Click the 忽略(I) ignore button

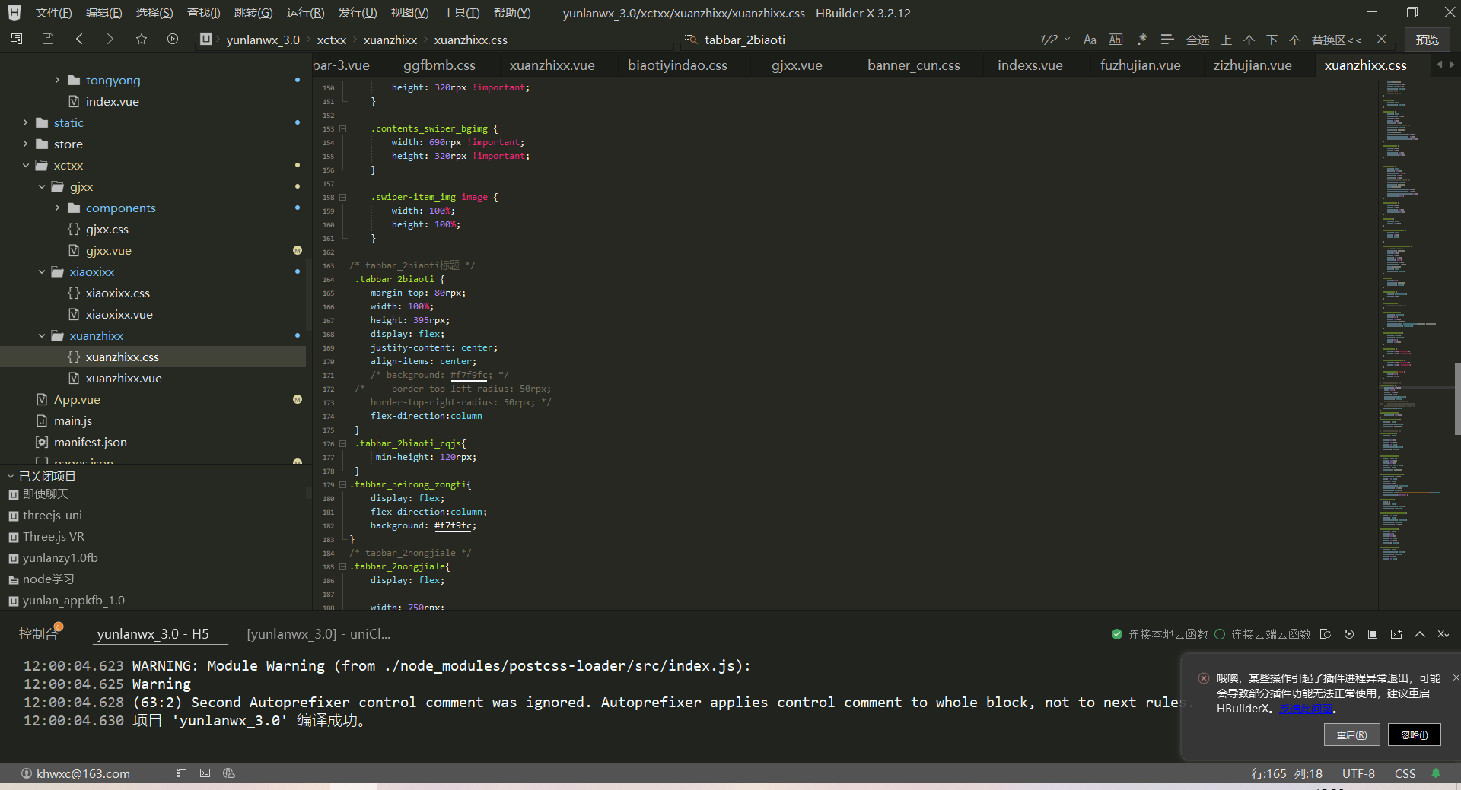(1414, 734)
